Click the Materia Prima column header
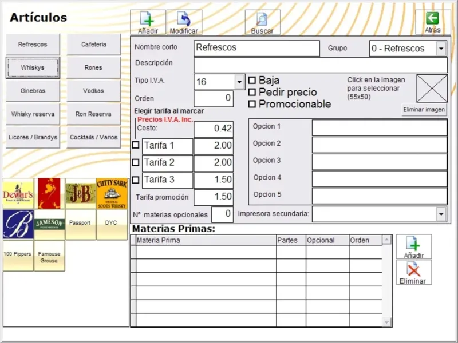Image resolution: width=458 pixels, height=343 pixels. [x=206, y=240]
